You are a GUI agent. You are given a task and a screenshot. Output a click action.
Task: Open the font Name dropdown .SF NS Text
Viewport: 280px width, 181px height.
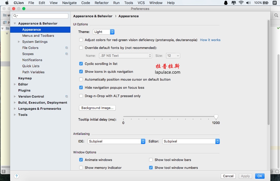click(x=126, y=56)
